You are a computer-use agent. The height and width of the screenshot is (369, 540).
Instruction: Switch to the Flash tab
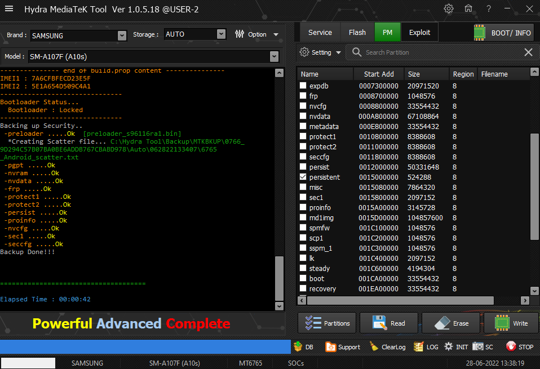(x=357, y=32)
